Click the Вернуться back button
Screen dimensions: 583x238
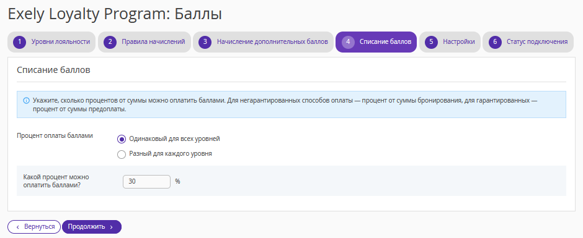(34, 227)
